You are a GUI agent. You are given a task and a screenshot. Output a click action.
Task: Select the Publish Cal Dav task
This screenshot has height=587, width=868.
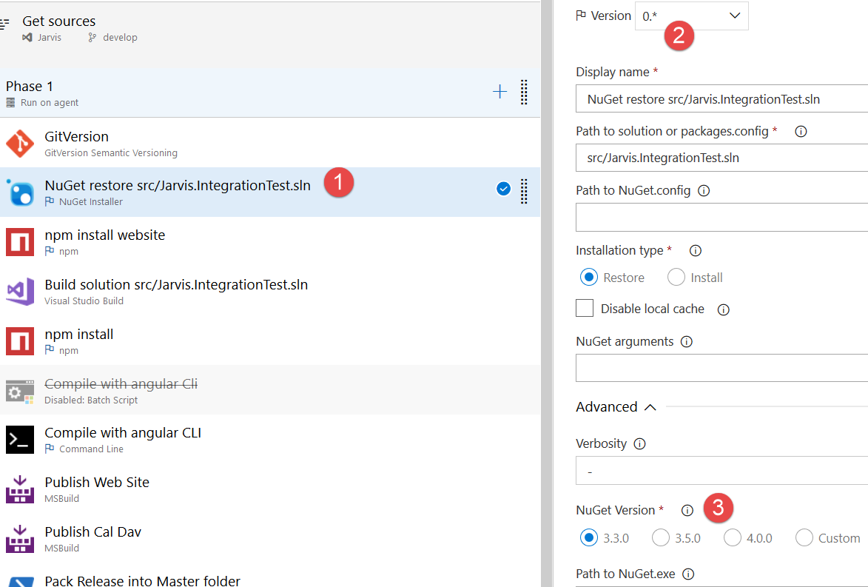92,532
